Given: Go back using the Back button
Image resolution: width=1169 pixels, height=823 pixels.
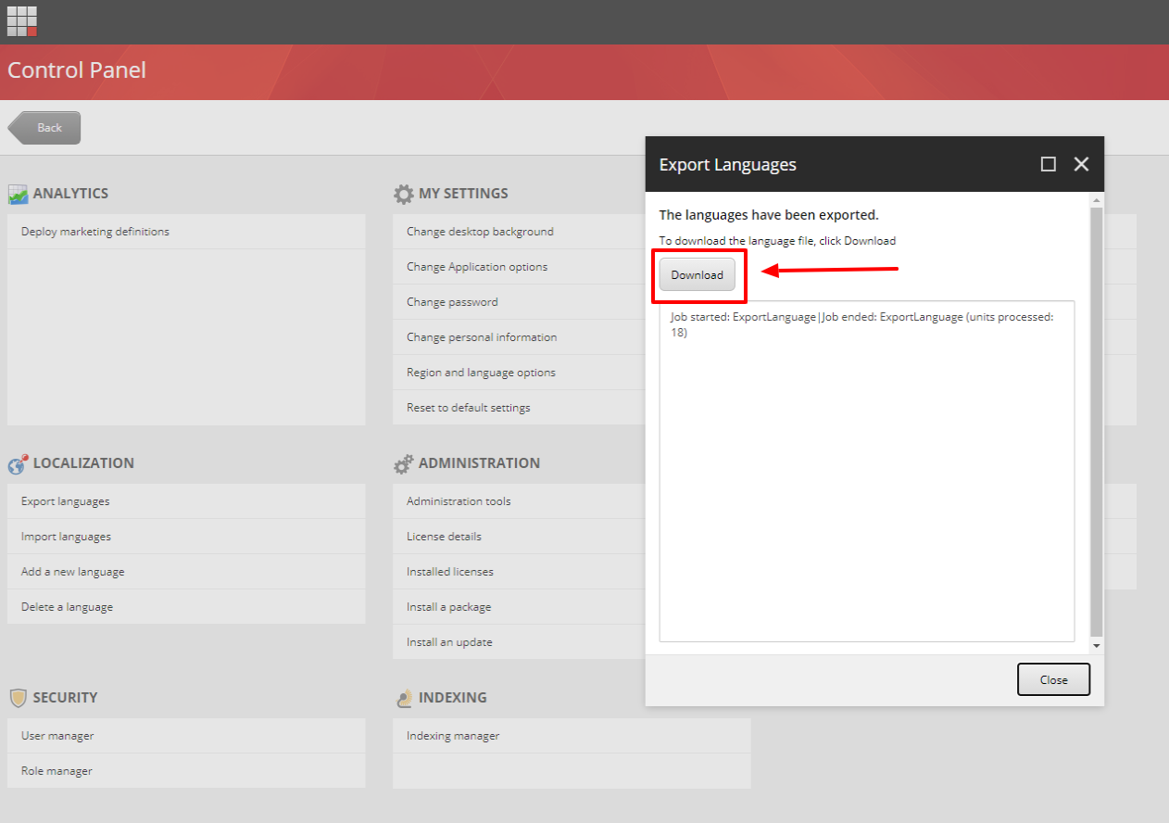Looking at the screenshot, I should click(44, 127).
